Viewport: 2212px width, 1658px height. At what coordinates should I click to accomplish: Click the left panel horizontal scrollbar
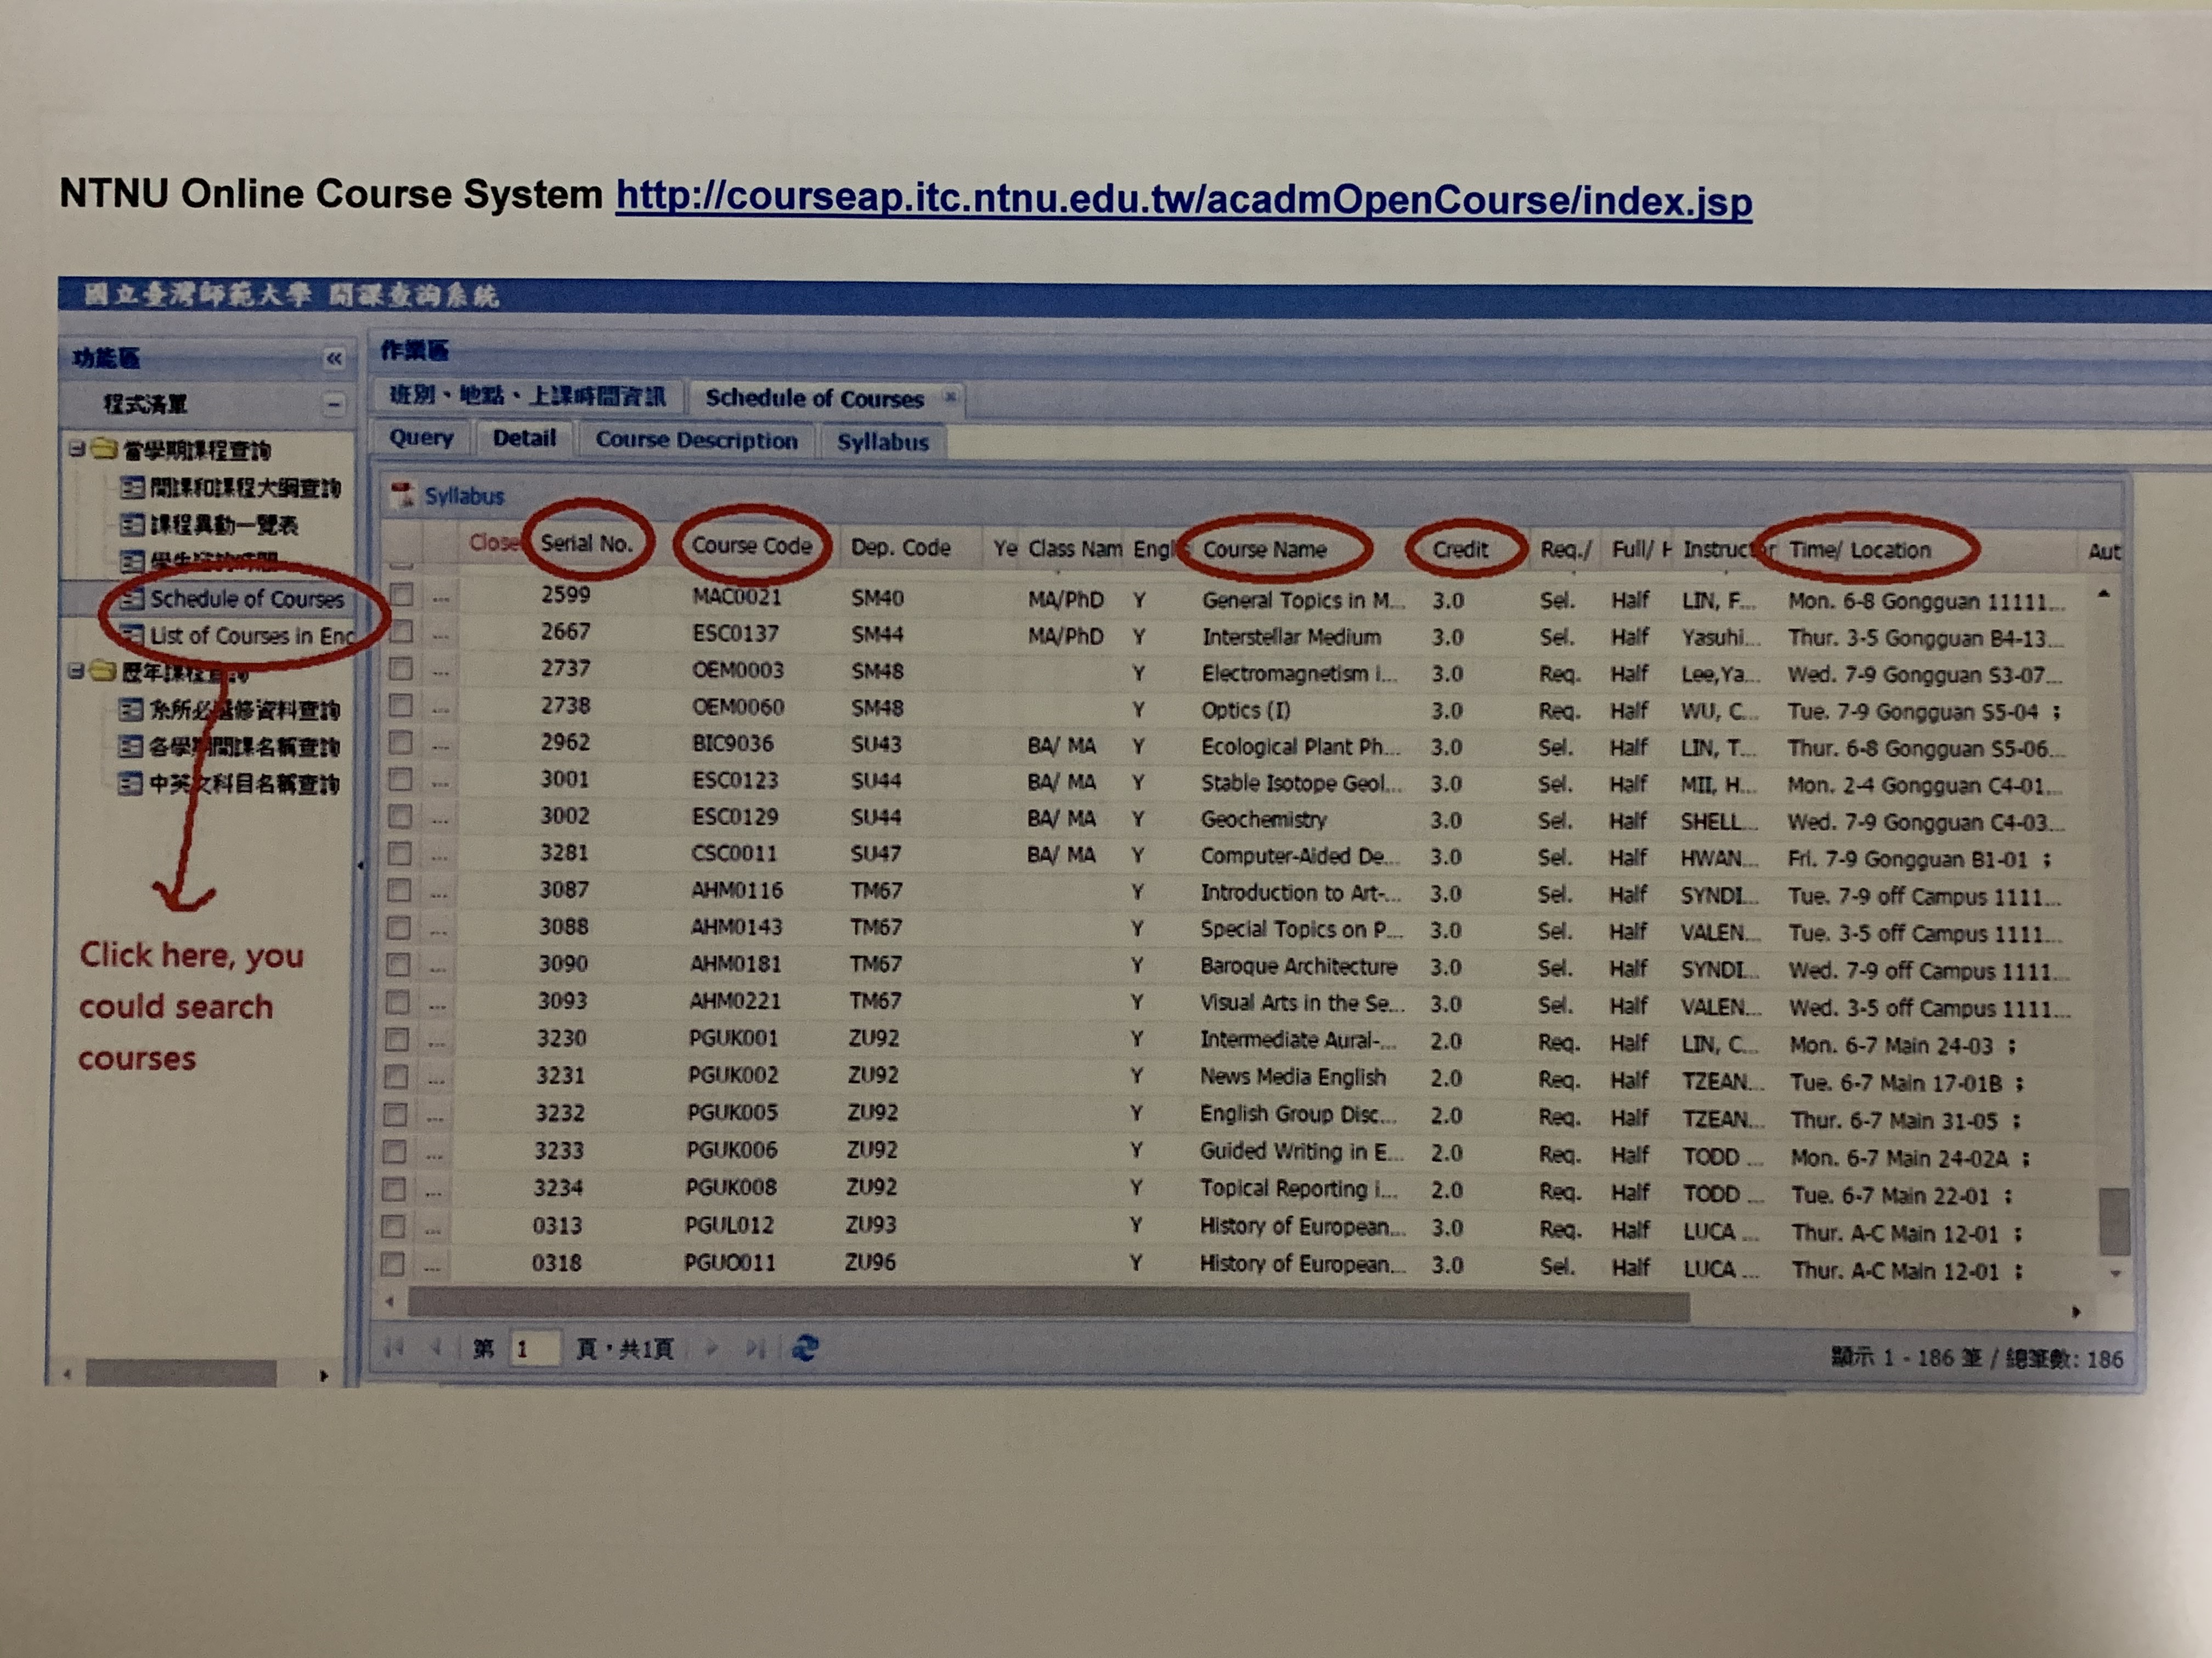[x=181, y=1374]
